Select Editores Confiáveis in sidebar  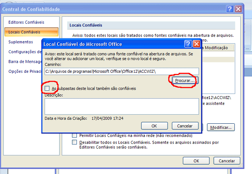click(x=26, y=22)
